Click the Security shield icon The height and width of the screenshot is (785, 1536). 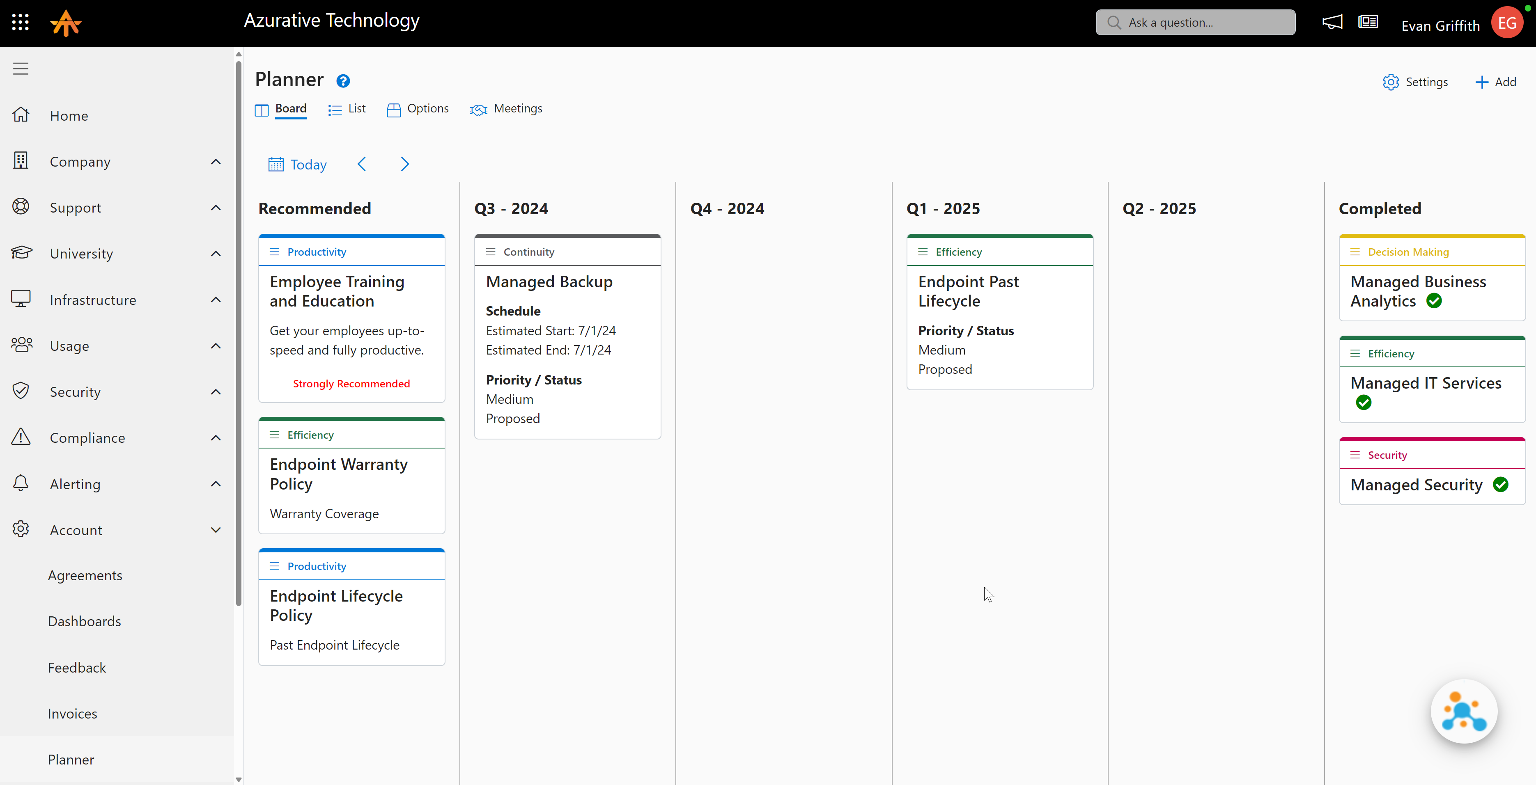21,391
